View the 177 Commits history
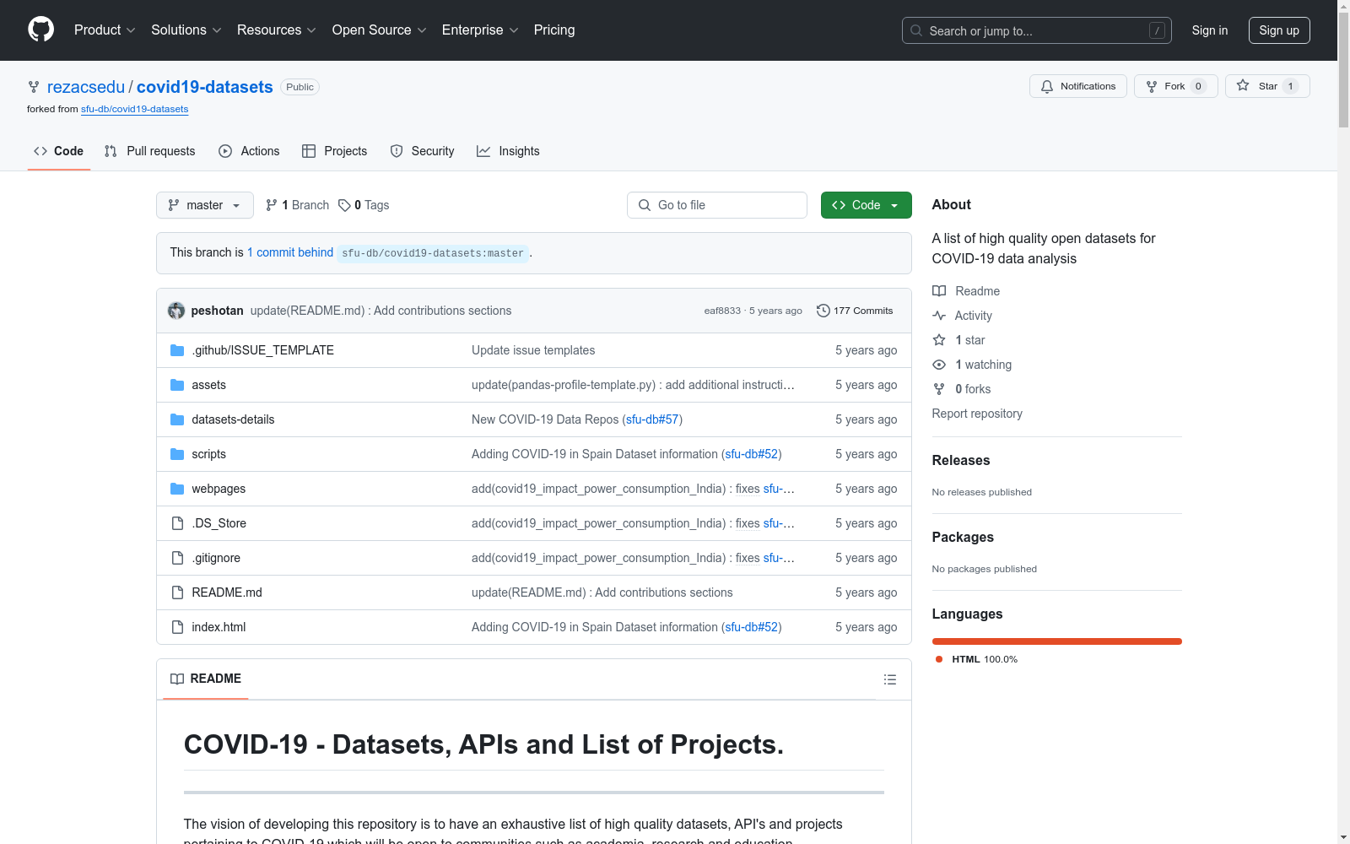The height and width of the screenshot is (844, 1350). 855,311
